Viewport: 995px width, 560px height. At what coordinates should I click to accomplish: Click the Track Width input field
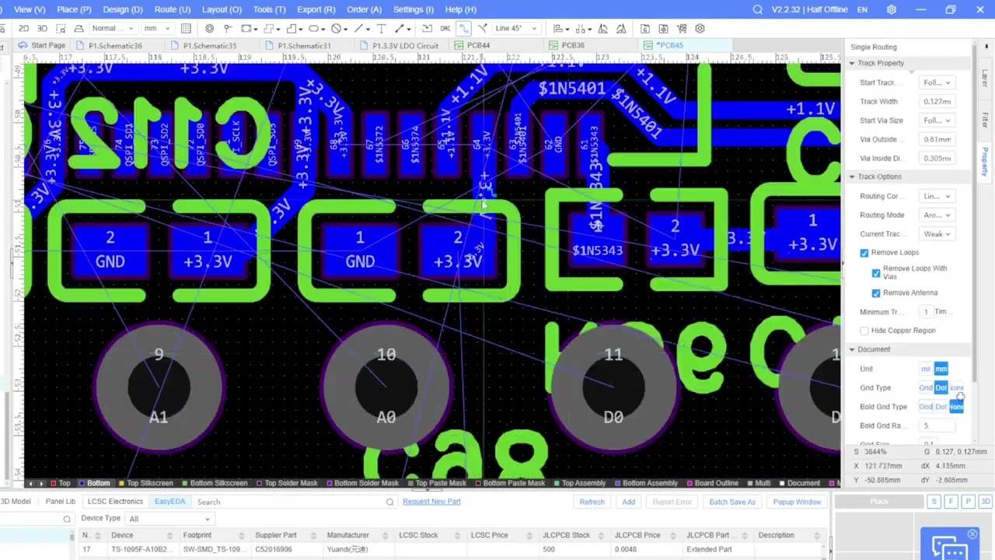click(937, 101)
